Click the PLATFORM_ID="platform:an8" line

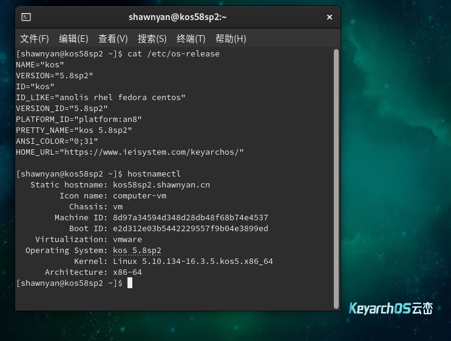coord(79,120)
